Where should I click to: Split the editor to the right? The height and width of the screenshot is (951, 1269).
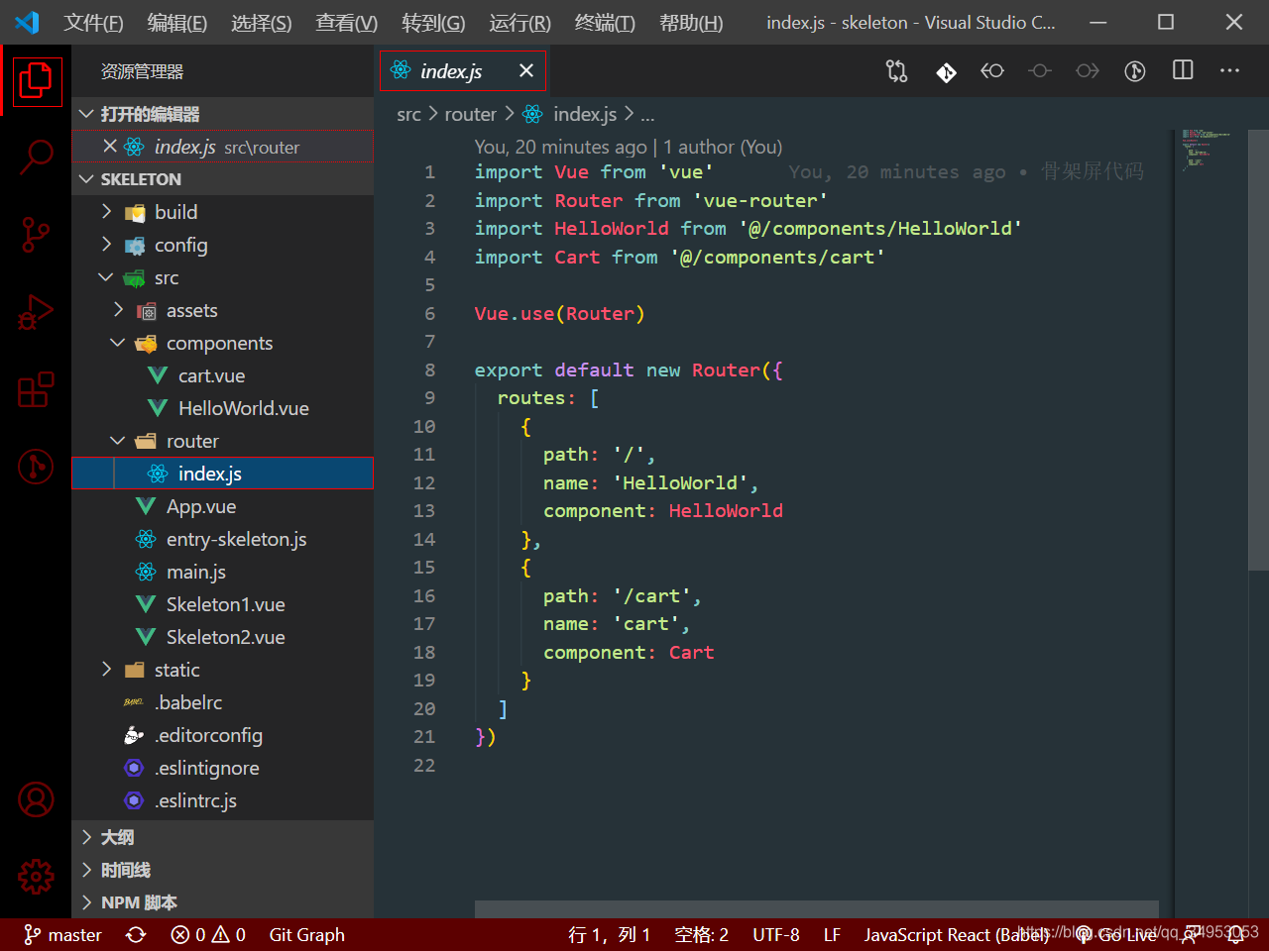[x=1183, y=70]
